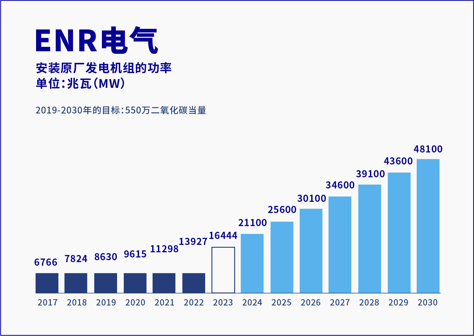Click the 48100 value label
The width and height of the screenshot is (474, 336).
(x=428, y=149)
